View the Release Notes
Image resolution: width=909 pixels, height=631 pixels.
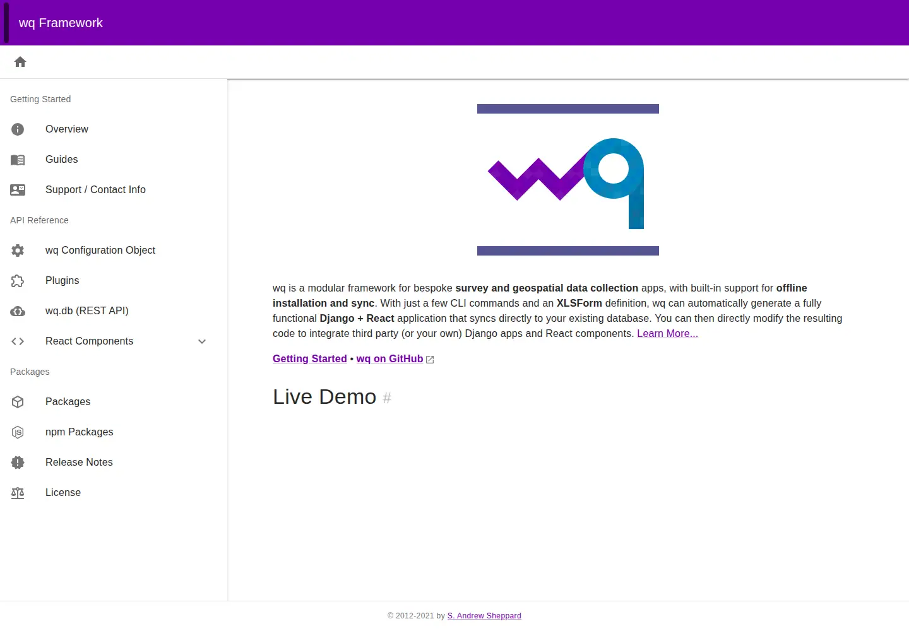tap(114, 463)
